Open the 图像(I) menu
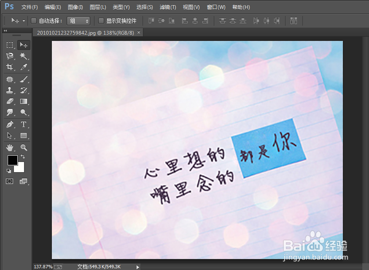This screenshot has width=369, height=270. pyautogui.click(x=75, y=7)
